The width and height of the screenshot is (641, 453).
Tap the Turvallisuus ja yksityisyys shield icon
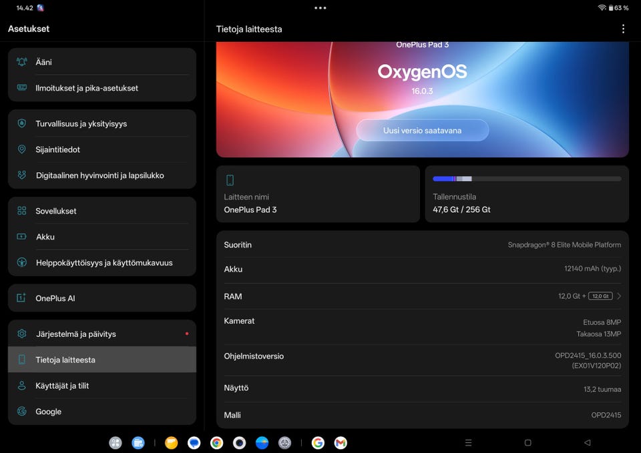(22, 123)
